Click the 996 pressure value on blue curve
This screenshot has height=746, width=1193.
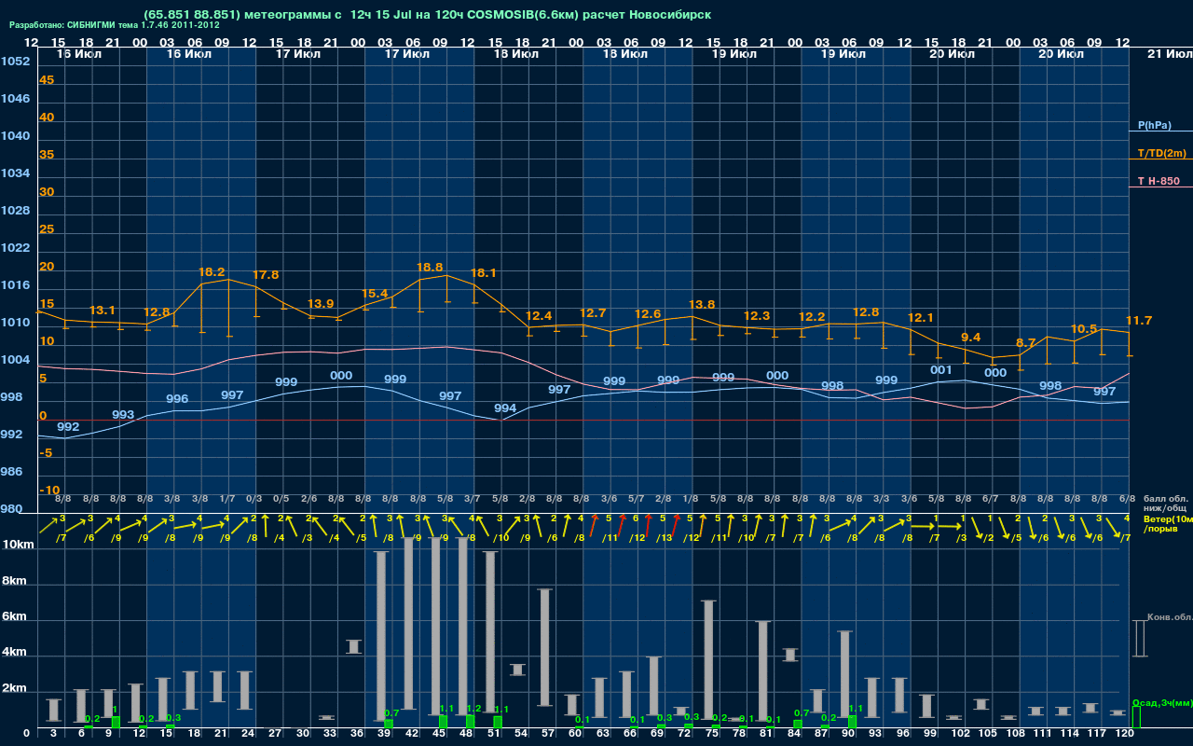coord(177,399)
